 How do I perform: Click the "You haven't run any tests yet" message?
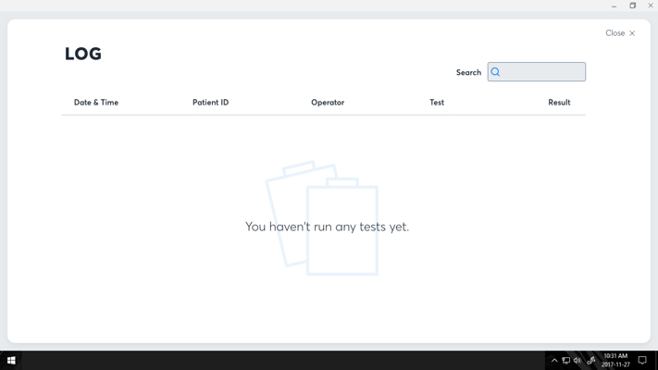[x=327, y=227]
